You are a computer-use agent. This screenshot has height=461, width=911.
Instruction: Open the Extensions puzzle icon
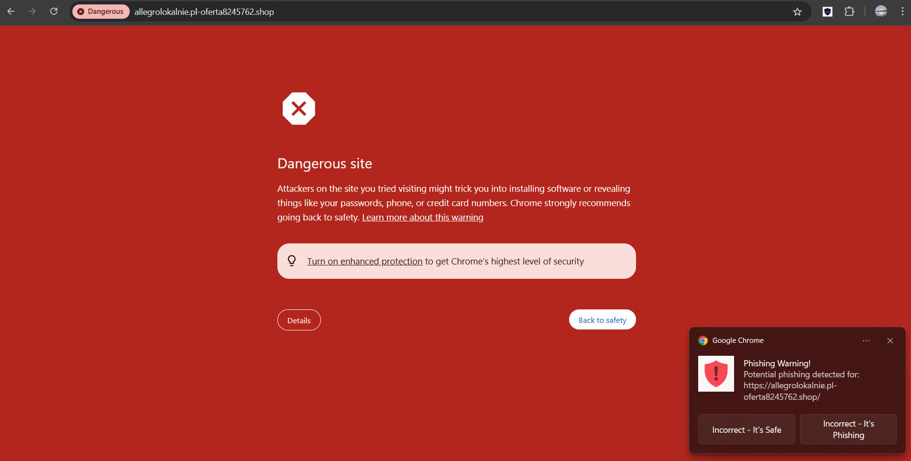click(x=849, y=11)
